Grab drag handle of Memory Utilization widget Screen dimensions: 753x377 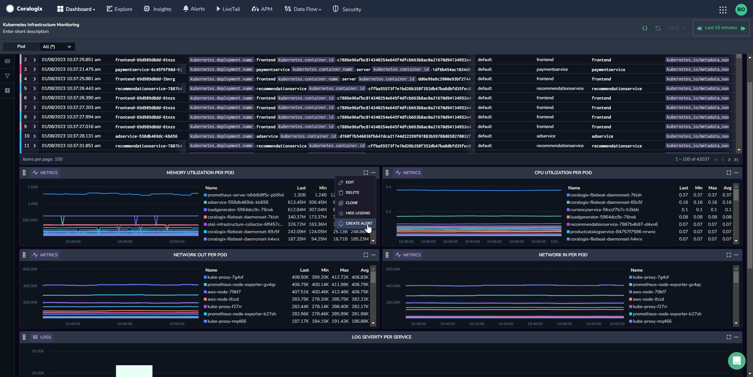[x=24, y=173]
